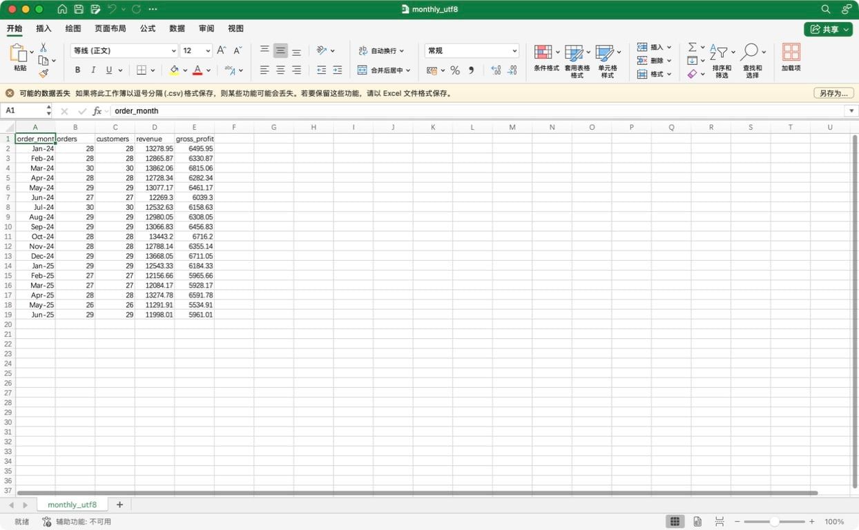859x530 pixels.
Task: Apply percent style format
Action: point(455,70)
